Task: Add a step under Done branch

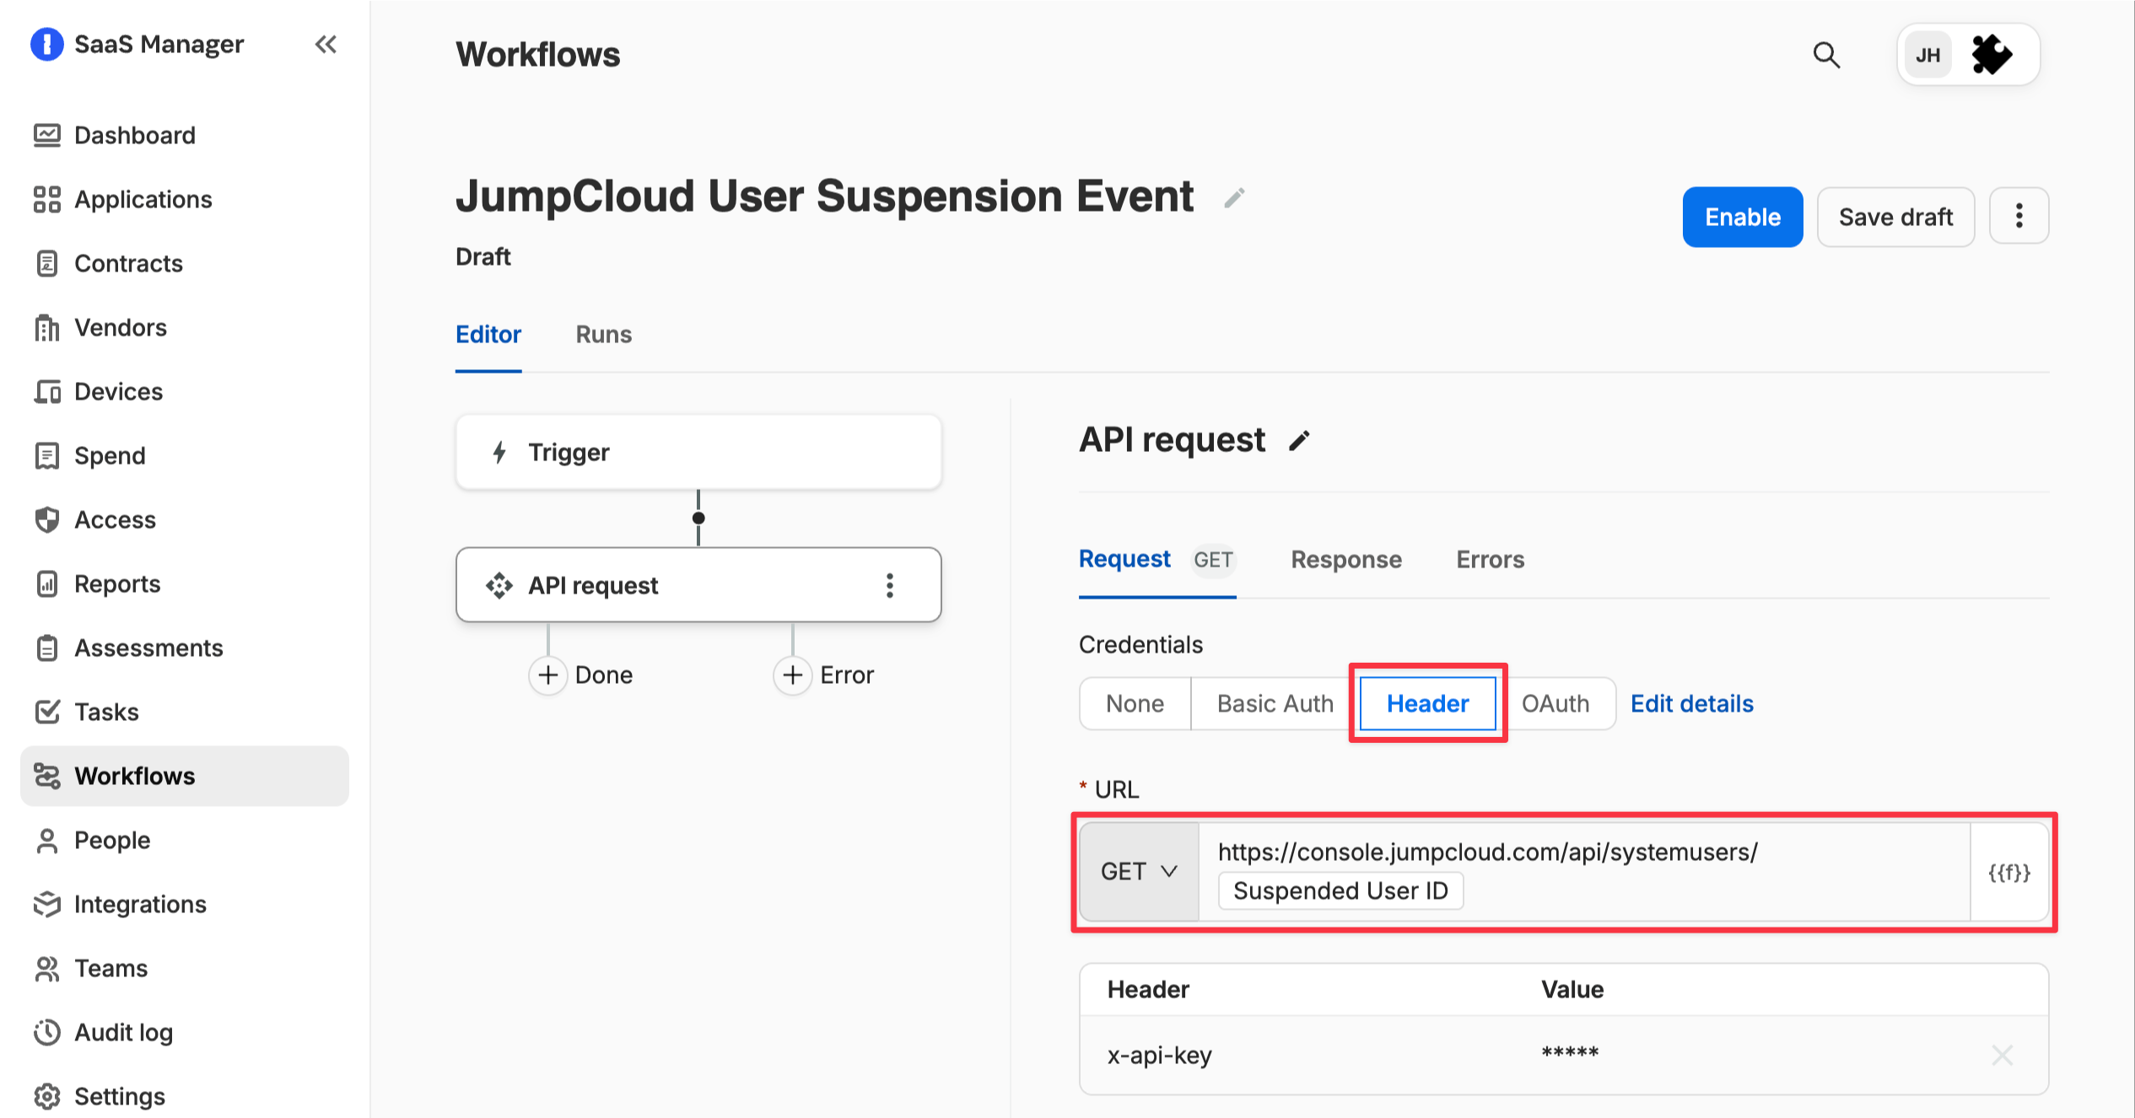Action: click(x=548, y=675)
